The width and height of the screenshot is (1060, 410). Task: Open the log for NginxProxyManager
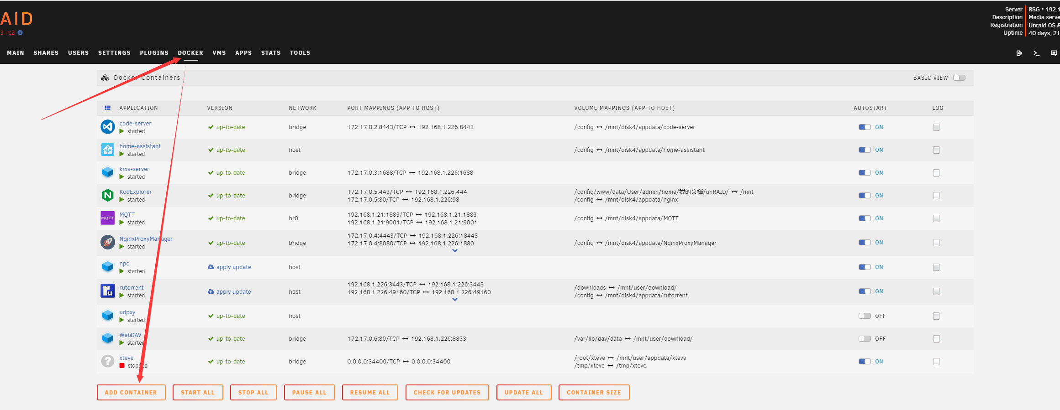click(x=936, y=243)
